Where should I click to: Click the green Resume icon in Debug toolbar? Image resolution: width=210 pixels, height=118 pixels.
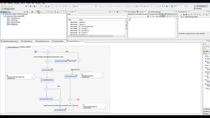tap(27, 12)
